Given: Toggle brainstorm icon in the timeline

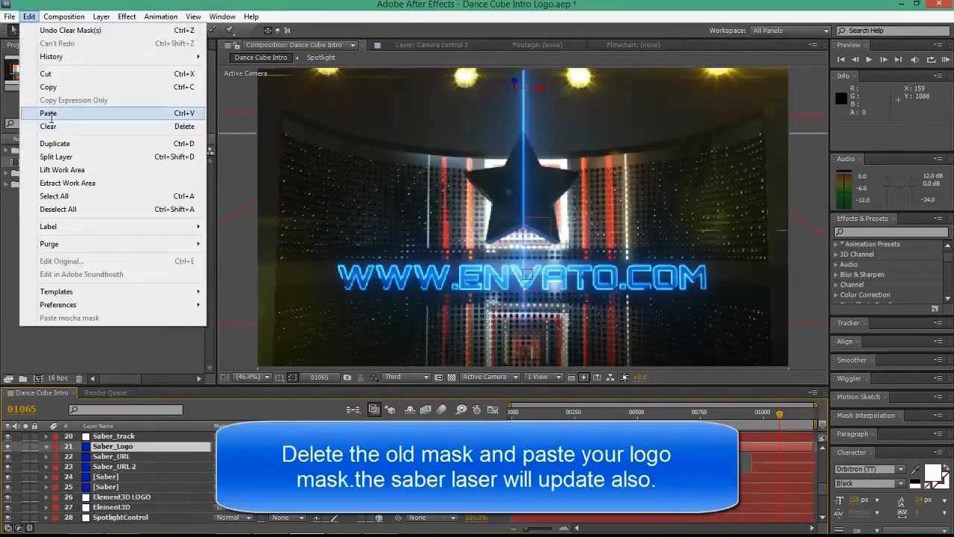Looking at the screenshot, I should pyautogui.click(x=461, y=409).
